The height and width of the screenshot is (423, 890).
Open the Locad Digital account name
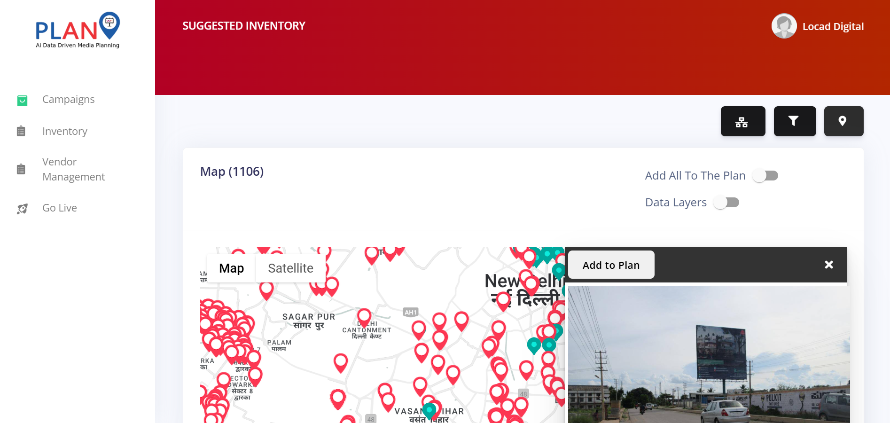833,26
